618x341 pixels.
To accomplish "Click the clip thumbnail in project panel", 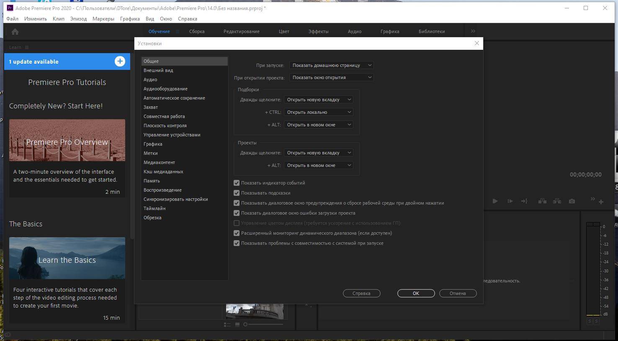I will click(x=255, y=311).
